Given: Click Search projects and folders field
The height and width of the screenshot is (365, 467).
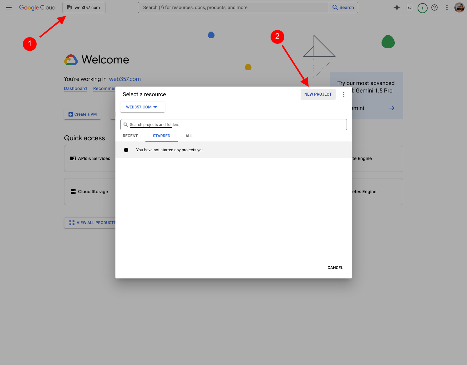Looking at the screenshot, I should (234, 125).
